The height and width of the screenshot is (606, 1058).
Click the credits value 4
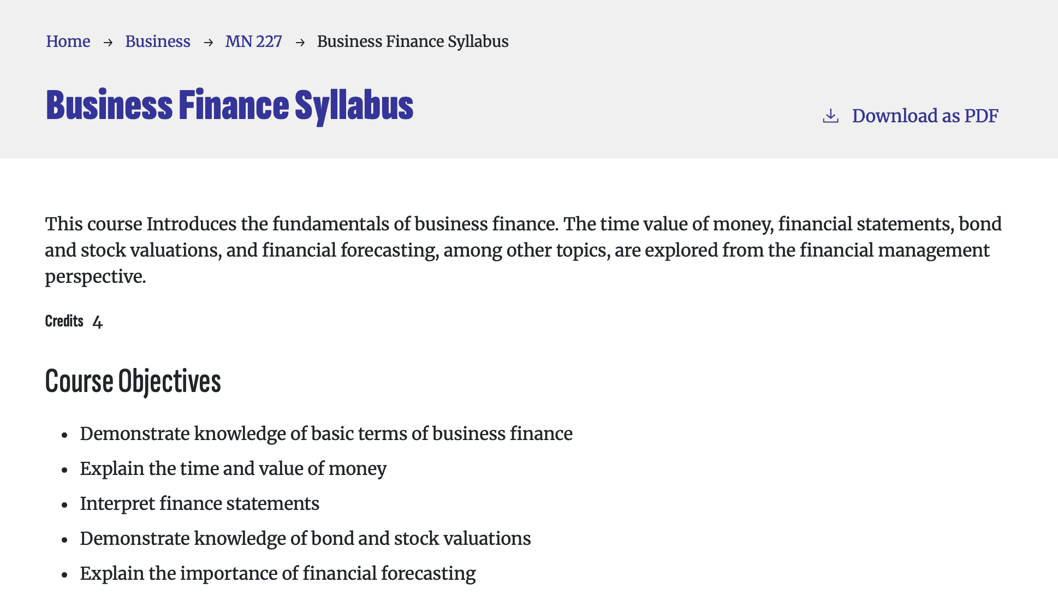pos(98,322)
